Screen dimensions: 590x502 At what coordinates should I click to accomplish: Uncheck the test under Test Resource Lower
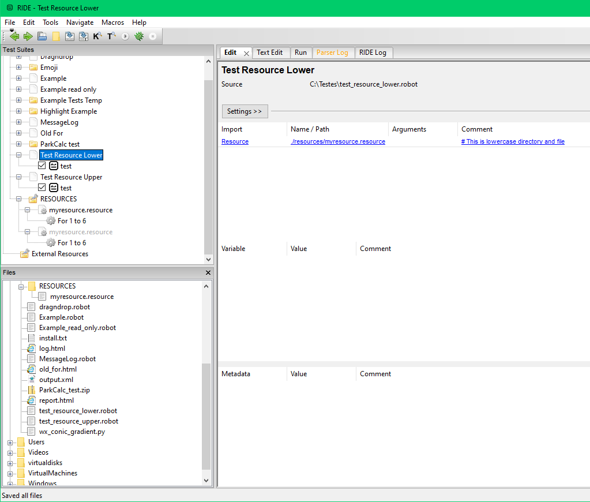pos(42,166)
